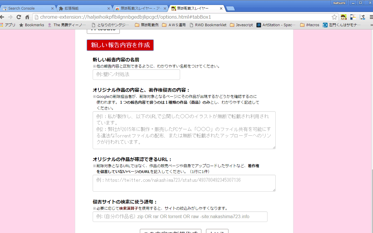373x233 pixels.
Task: Open the RWD Bookmarklet bookmark
Action: (208, 25)
